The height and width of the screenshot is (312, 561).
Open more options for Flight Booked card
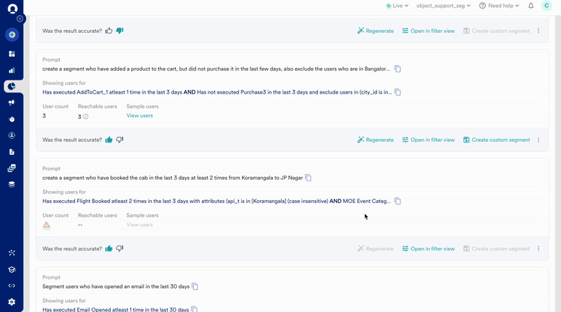[539, 249]
